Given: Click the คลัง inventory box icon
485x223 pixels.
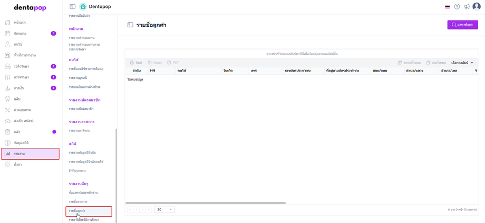Looking at the screenshot, I should (8, 131).
